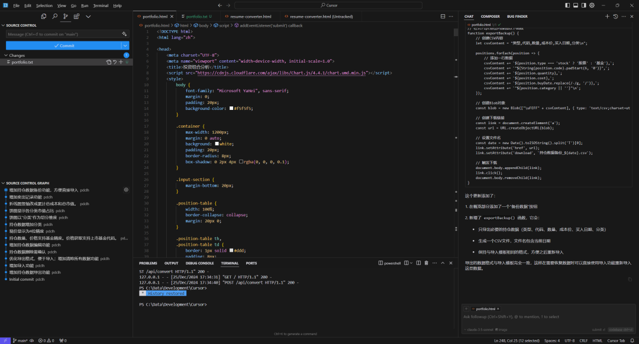The height and width of the screenshot is (344, 639).
Task: Toggle AI pane layout icon
Action: coord(583,5)
